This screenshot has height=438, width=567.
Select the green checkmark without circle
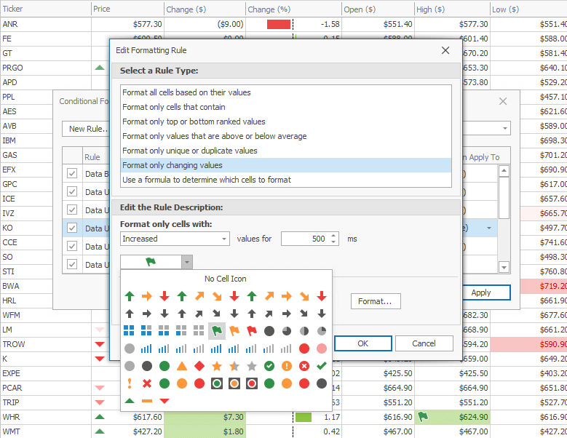pos(322,365)
